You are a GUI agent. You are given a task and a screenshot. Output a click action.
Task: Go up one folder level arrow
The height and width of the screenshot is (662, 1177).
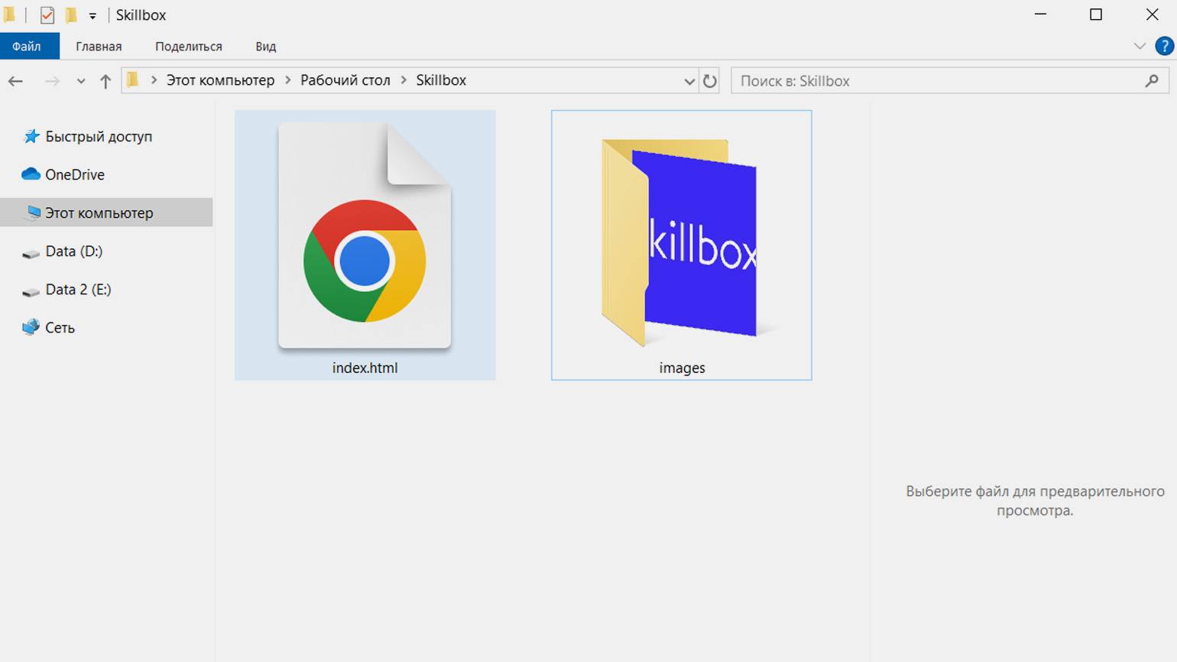(105, 81)
